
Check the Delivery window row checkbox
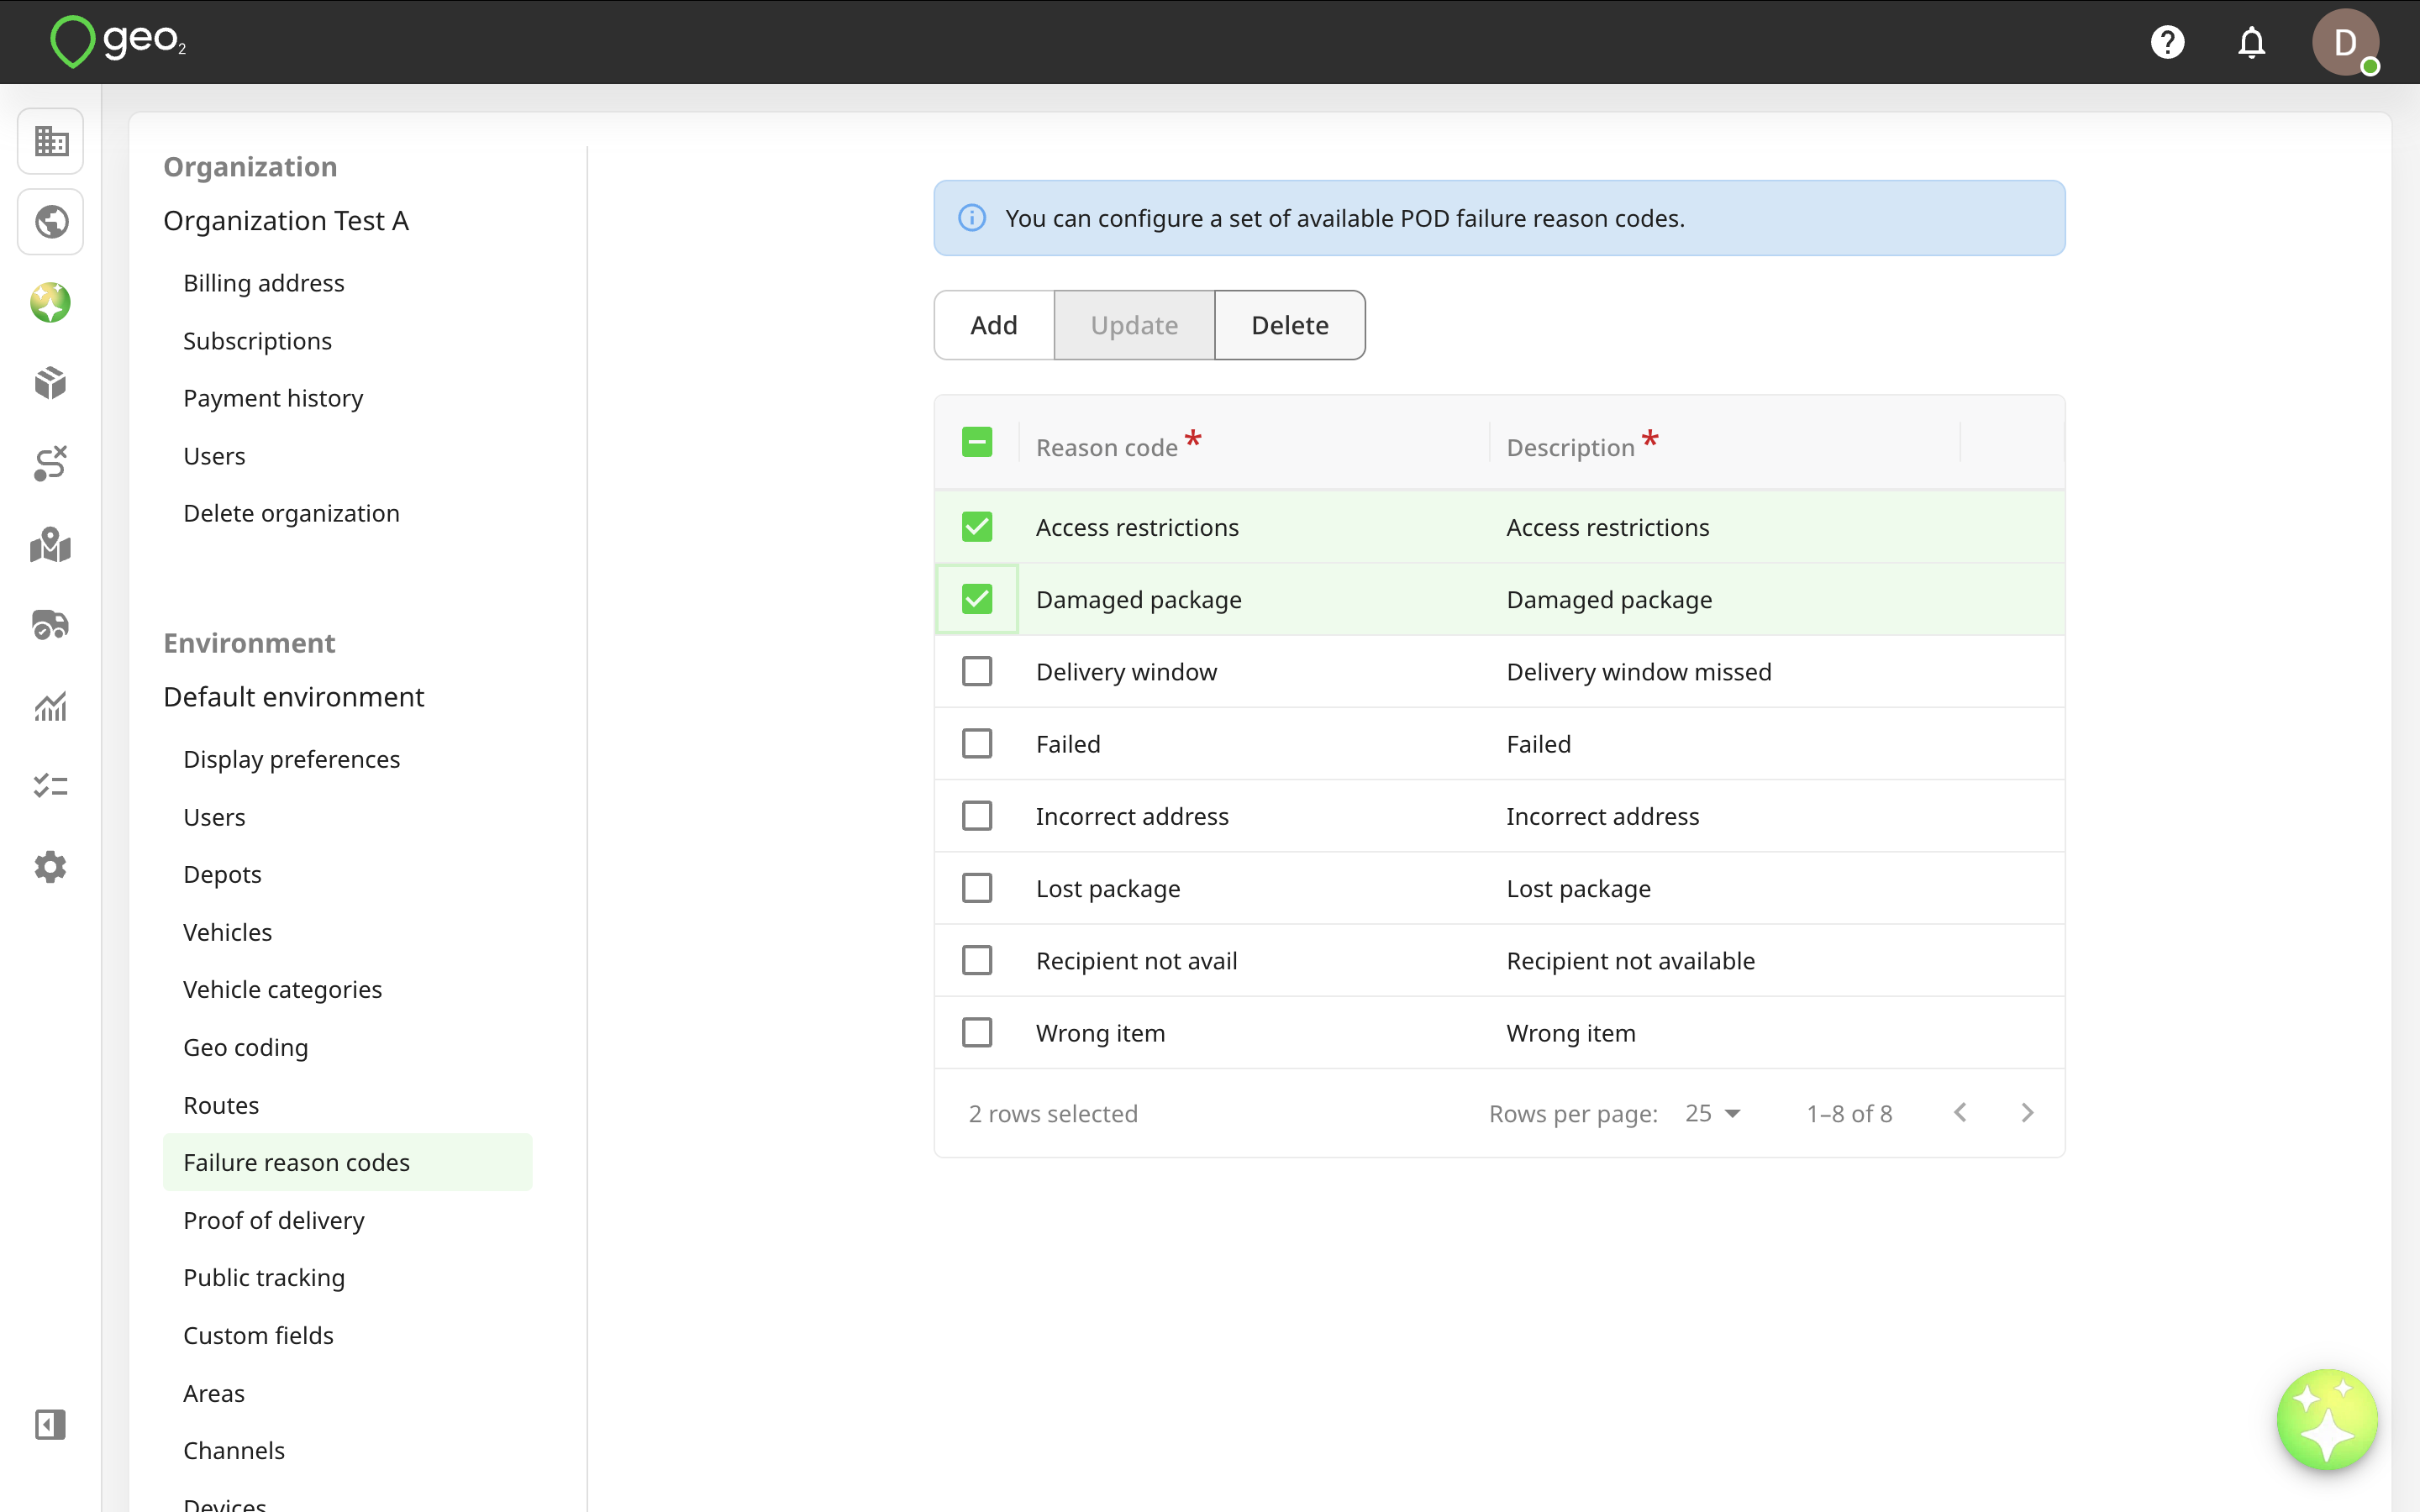[976, 671]
